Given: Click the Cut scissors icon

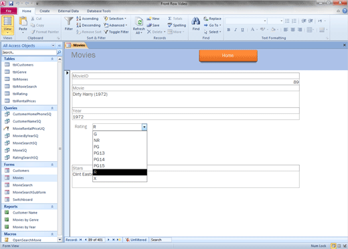Looking at the screenshot, I should (33, 19).
